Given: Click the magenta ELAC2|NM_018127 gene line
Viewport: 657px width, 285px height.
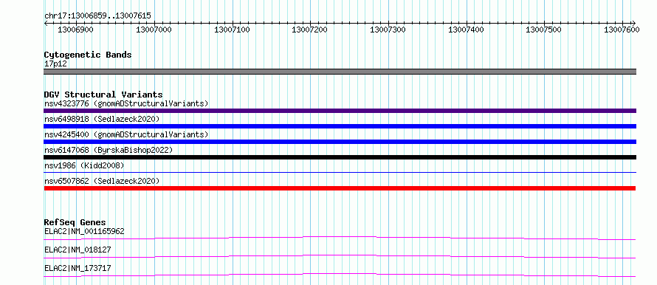Looking at the screenshot, I should 340,256.
